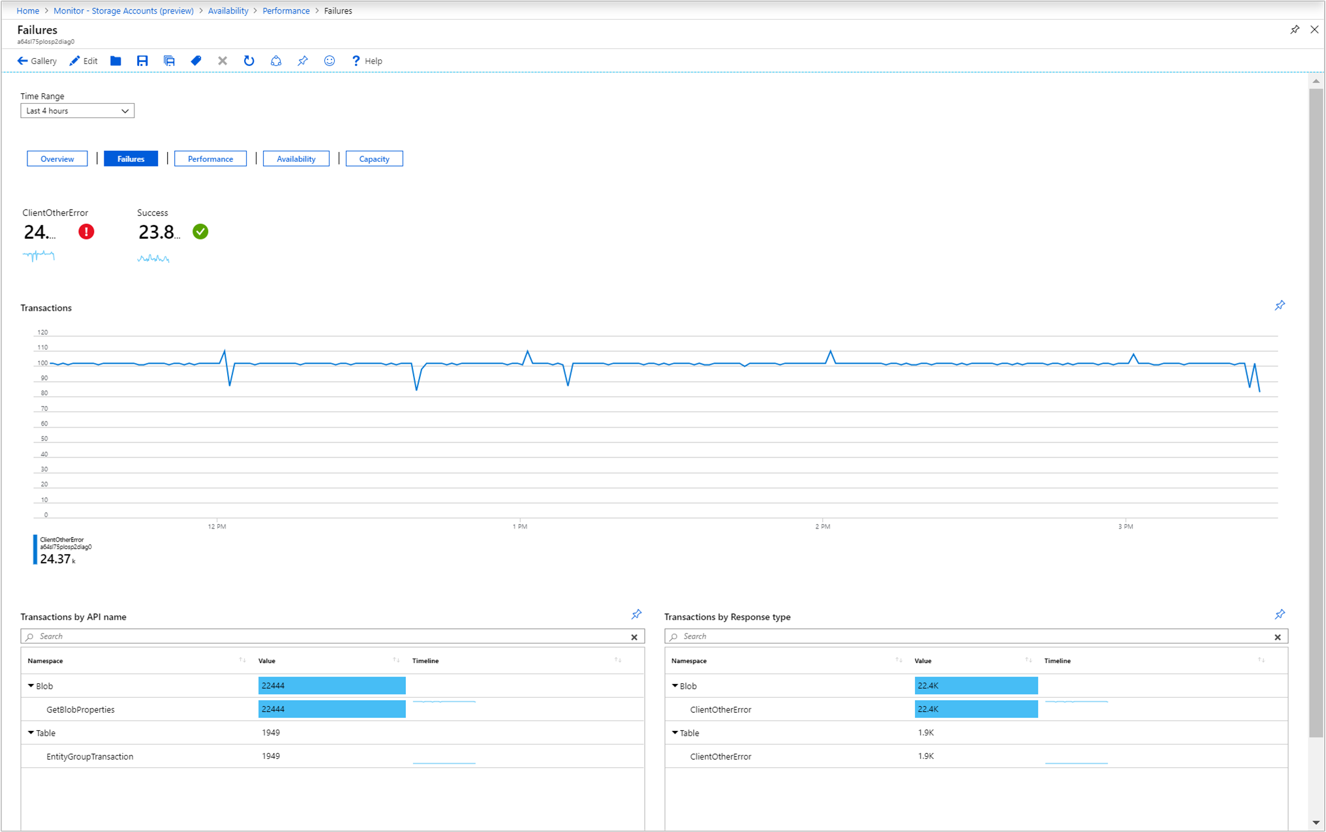
Task: Open the Time Range dropdown
Action: pos(75,111)
